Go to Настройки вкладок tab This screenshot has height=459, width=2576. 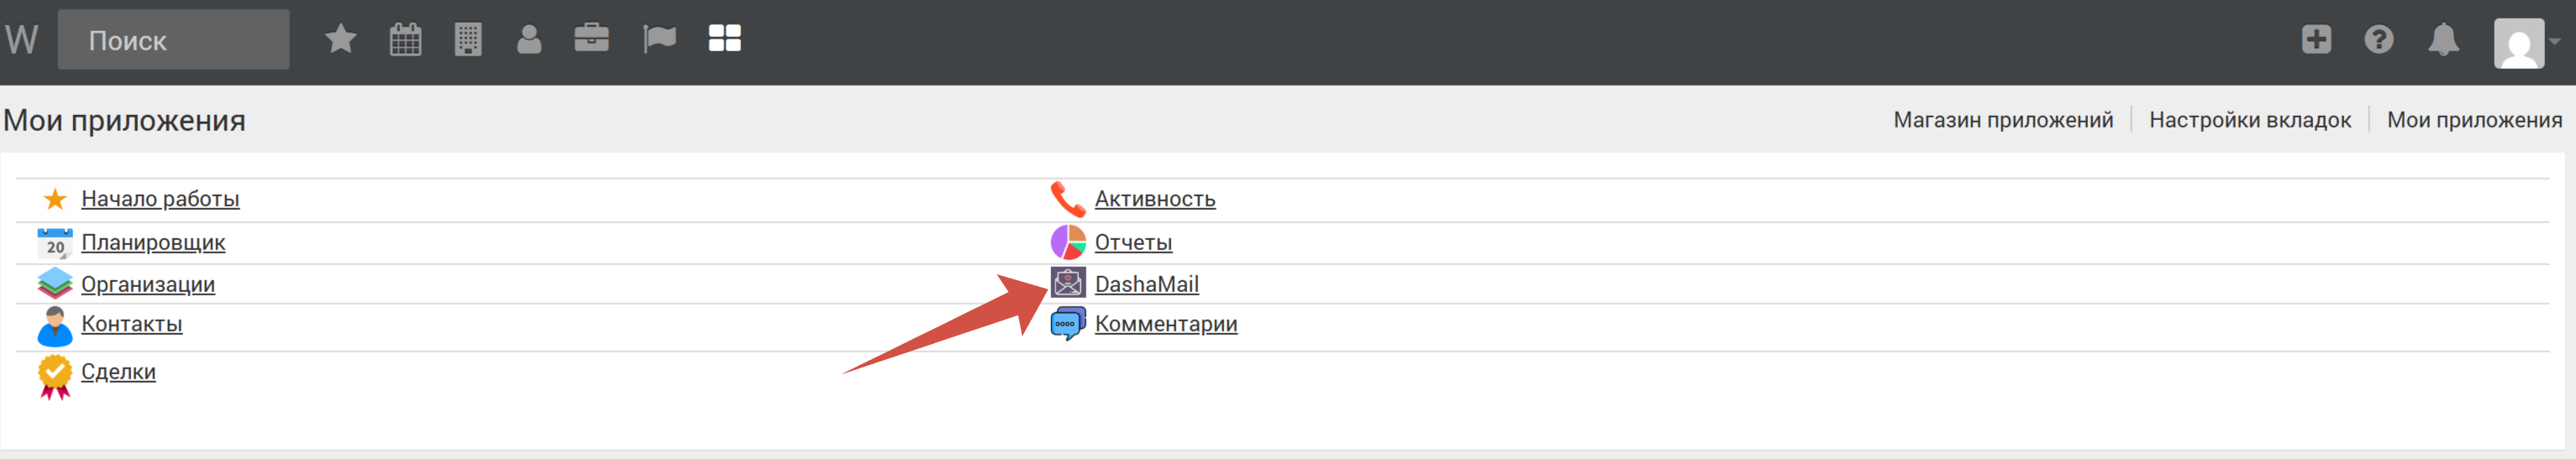(x=2250, y=120)
